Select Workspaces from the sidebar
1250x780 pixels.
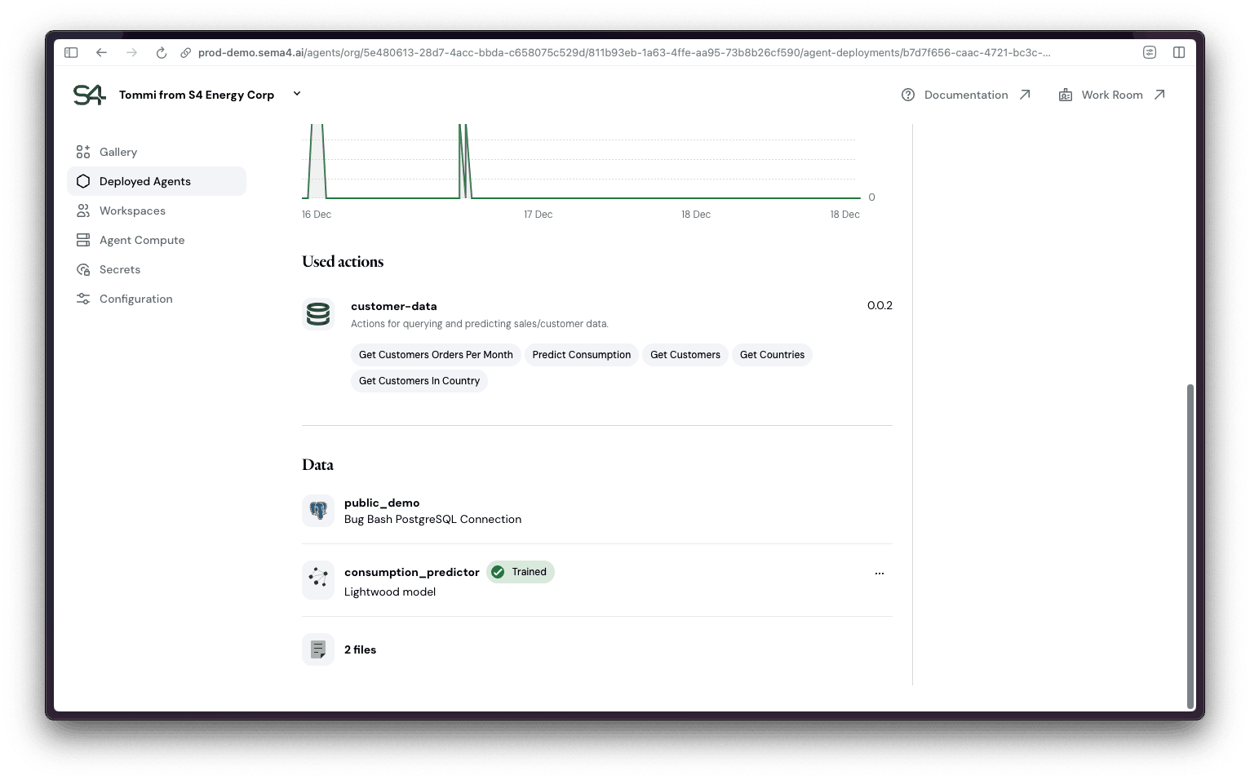132,211
